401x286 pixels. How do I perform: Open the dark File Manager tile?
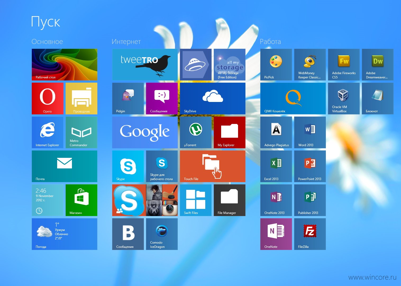pos(230,200)
